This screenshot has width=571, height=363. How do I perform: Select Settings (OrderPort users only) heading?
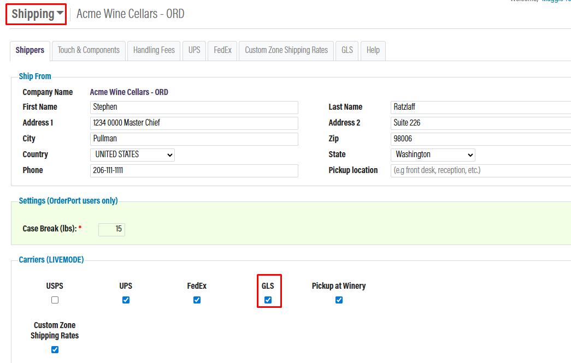[68, 201]
